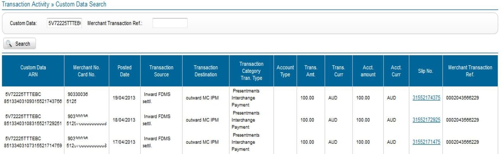This screenshot has height=154, width=502.
Task: Focus the Custom Data input field
Action: (65, 23)
